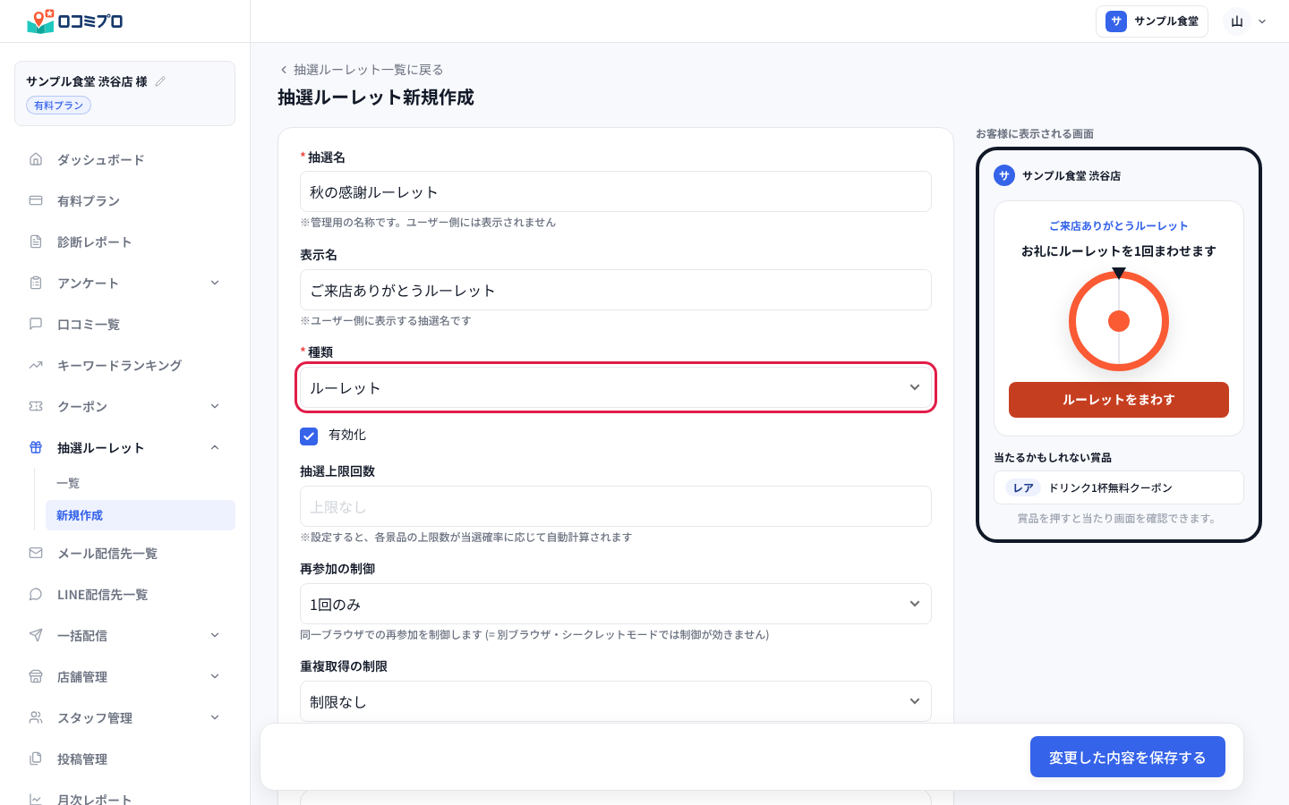
Task: Click the 店舗管理 store icon
Action: pyautogui.click(x=36, y=676)
